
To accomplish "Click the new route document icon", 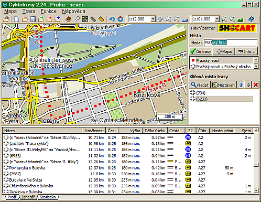I will click(x=16, y=19).
